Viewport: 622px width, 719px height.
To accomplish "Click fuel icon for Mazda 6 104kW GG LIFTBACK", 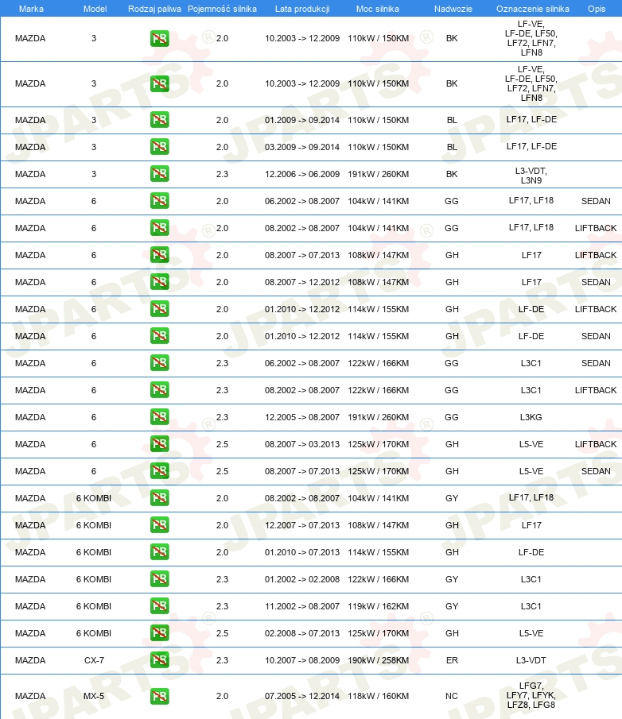I will (159, 228).
